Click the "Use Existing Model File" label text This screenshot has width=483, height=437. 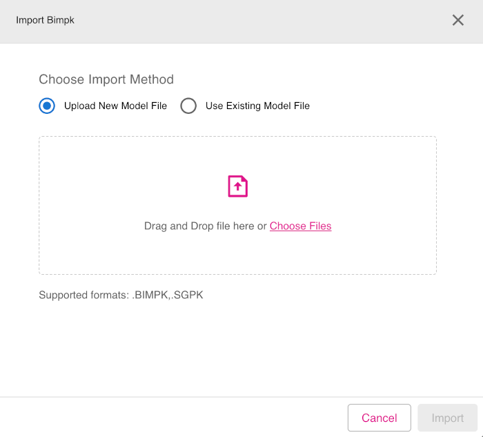pos(257,106)
